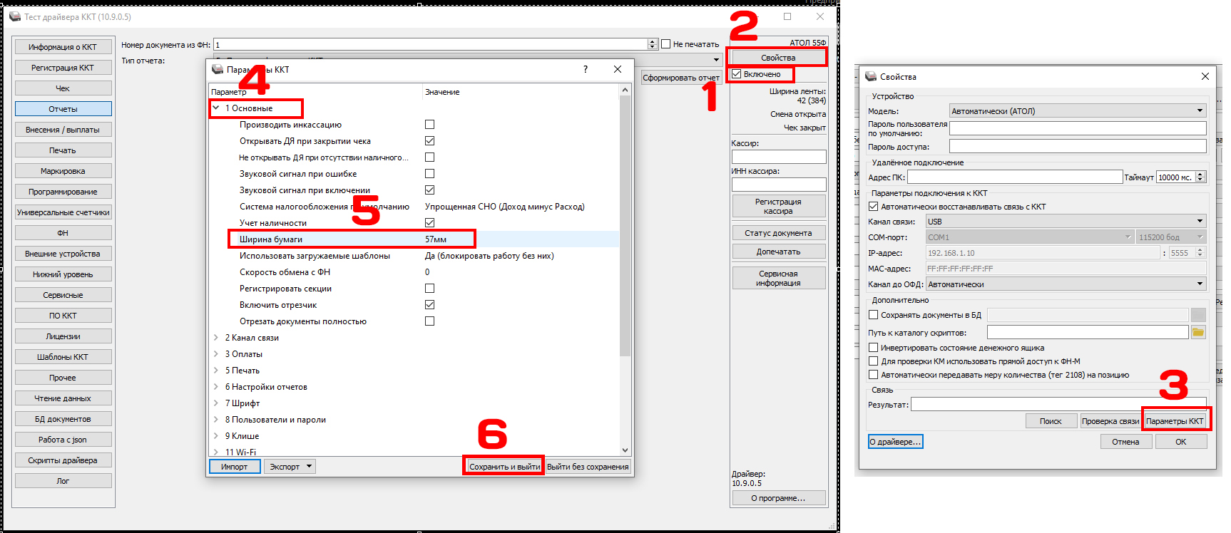The width and height of the screenshot is (1231, 533).
Task: Open the Экспорт dropdown arrow
Action: (x=309, y=467)
